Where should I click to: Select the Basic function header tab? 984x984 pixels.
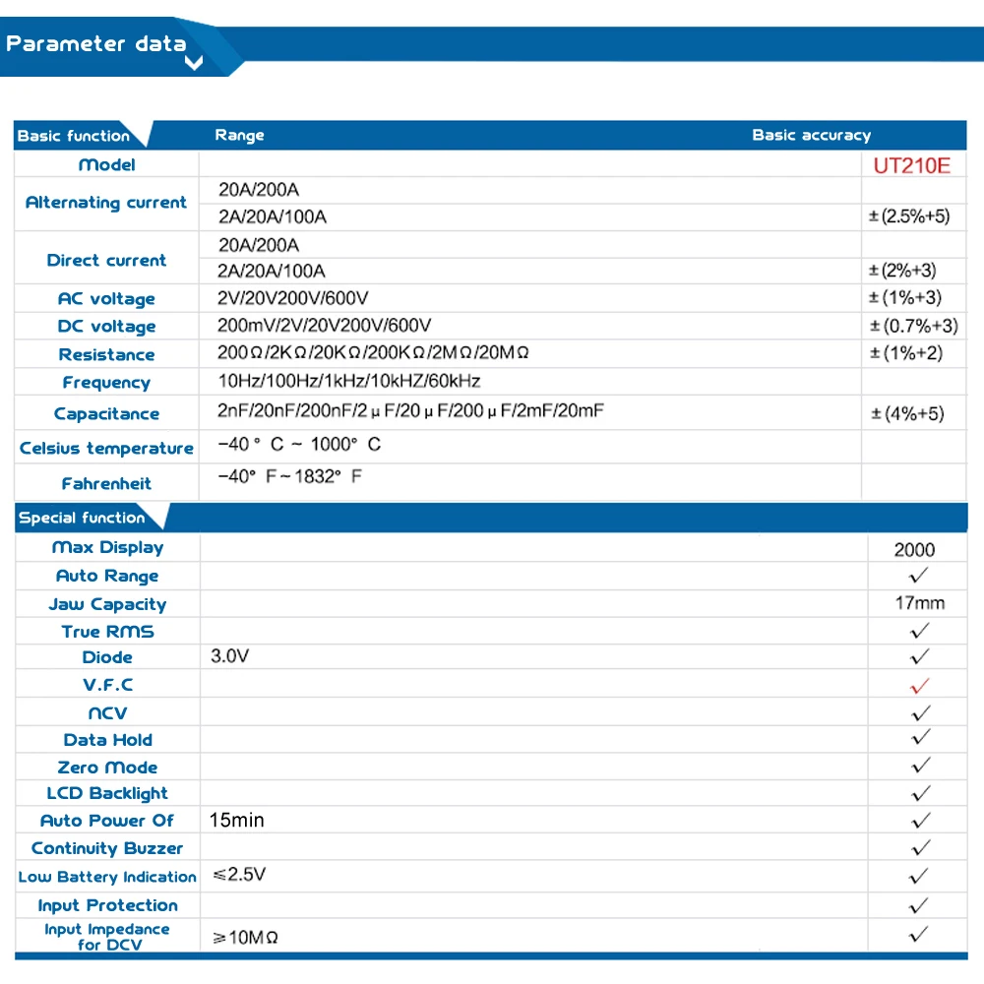point(74,136)
